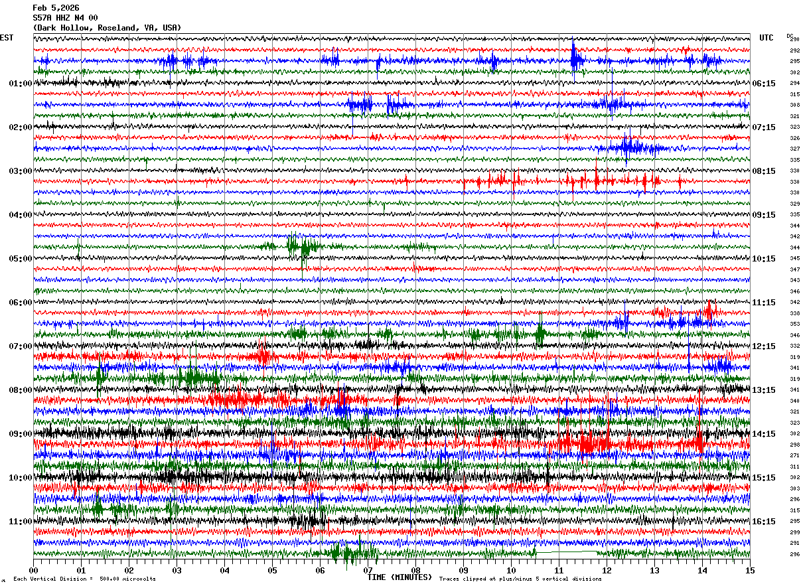
Task: Click the '13' minute tick label
Action: point(654,570)
